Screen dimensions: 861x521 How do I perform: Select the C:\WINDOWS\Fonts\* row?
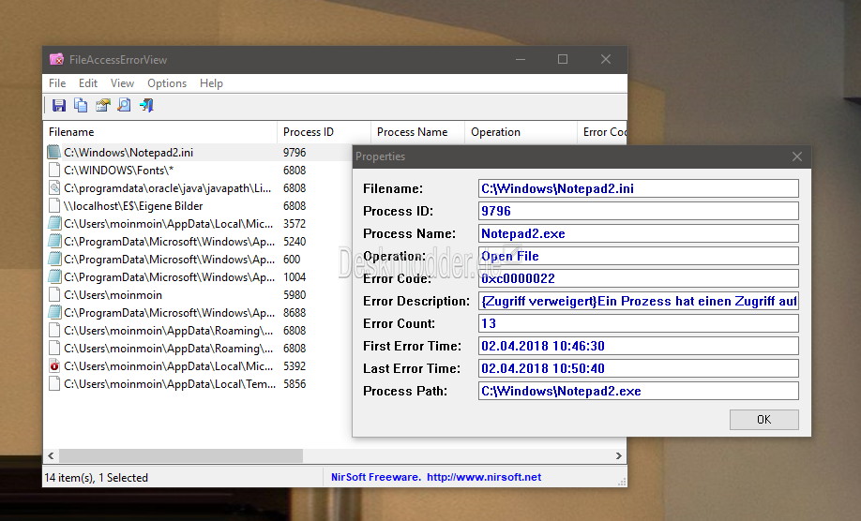point(198,170)
